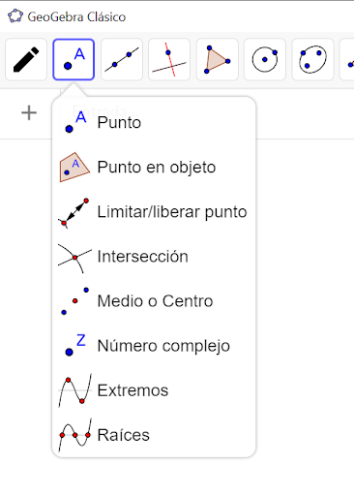The width and height of the screenshot is (354, 496).
Task: Select the Polygon tool icon
Action: [217, 59]
